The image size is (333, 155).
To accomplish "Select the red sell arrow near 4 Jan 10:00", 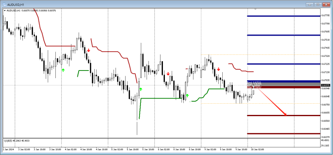I will click(x=89, y=50).
